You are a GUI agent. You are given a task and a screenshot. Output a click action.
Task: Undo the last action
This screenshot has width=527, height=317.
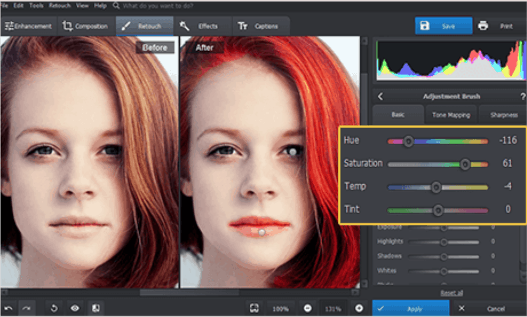pos(8,308)
